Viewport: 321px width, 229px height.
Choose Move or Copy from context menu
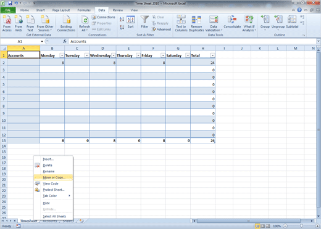pyautogui.click(x=53, y=177)
